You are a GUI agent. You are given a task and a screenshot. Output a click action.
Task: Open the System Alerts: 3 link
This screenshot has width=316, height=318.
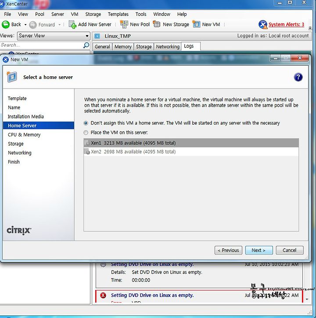(286, 25)
